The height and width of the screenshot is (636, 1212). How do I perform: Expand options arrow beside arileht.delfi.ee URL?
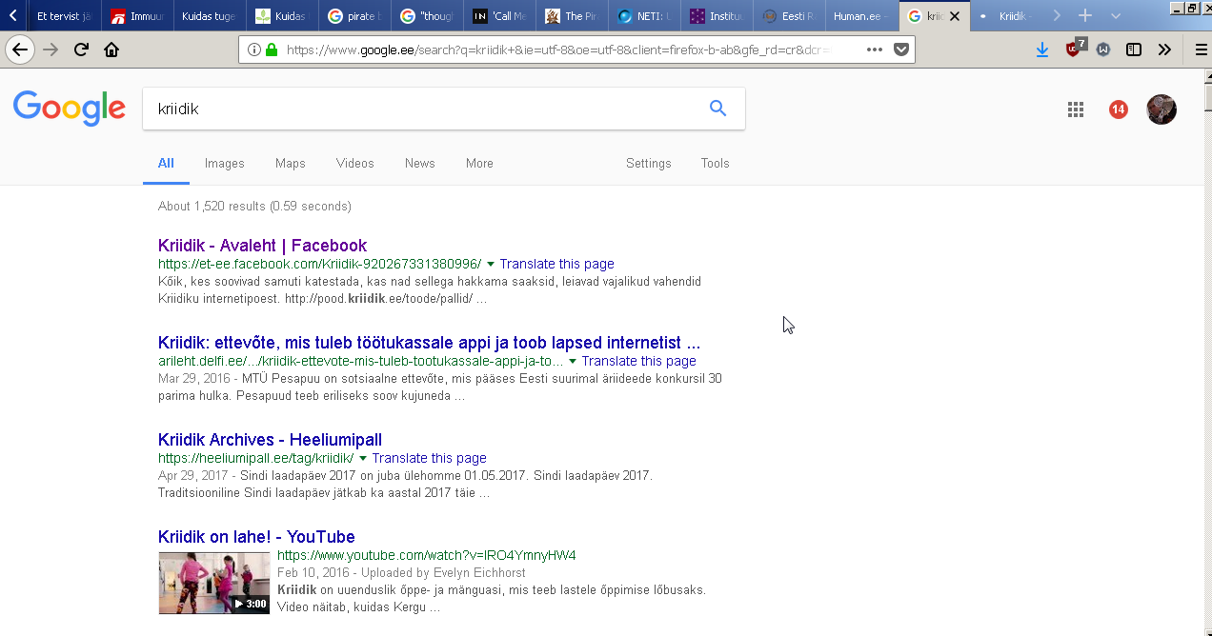click(x=573, y=361)
